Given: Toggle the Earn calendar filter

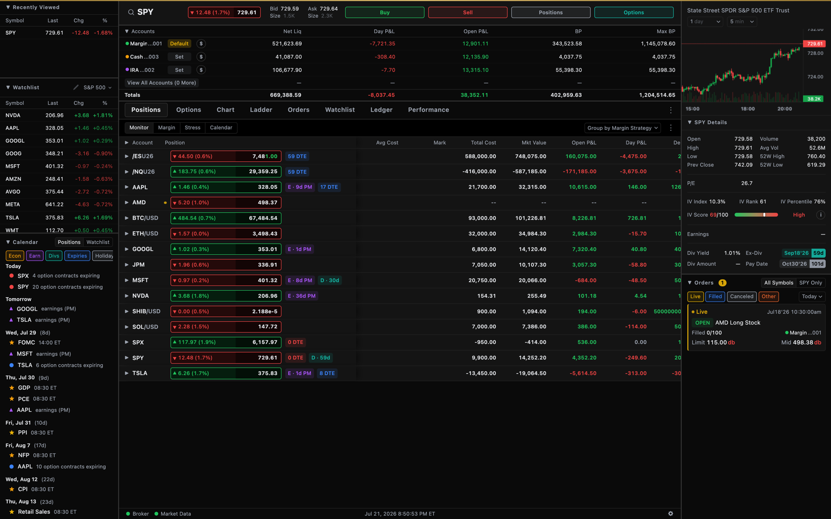Looking at the screenshot, I should pos(34,256).
